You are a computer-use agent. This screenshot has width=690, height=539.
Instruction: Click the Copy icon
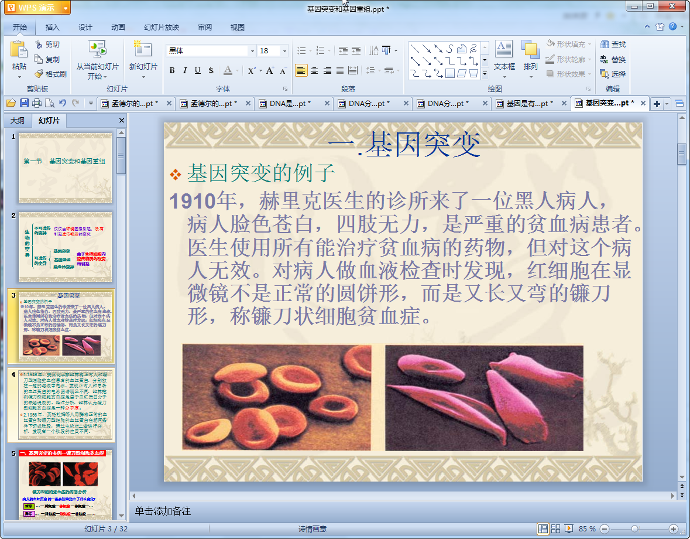tap(39, 59)
